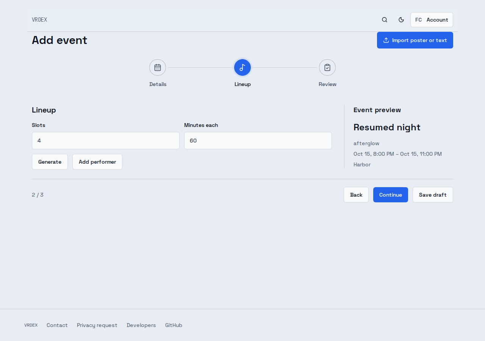The image size is (485, 341).
Task: Focus the Slots input field
Action: [x=106, y=141]
